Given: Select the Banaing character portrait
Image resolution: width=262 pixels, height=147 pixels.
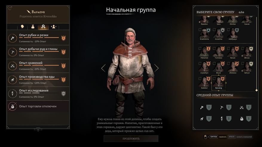Looking at the screenshot, I should click(219, 83).
